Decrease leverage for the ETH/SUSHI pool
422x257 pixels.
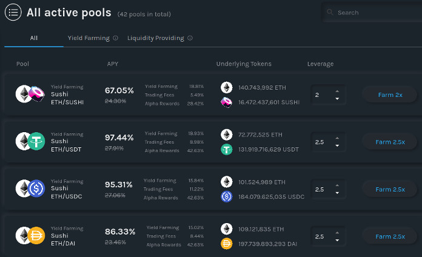[337, 99]
